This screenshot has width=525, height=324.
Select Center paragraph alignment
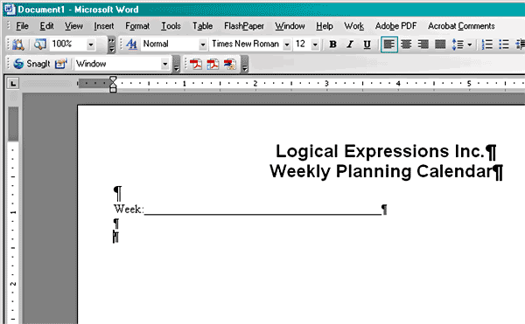[406, 44]
